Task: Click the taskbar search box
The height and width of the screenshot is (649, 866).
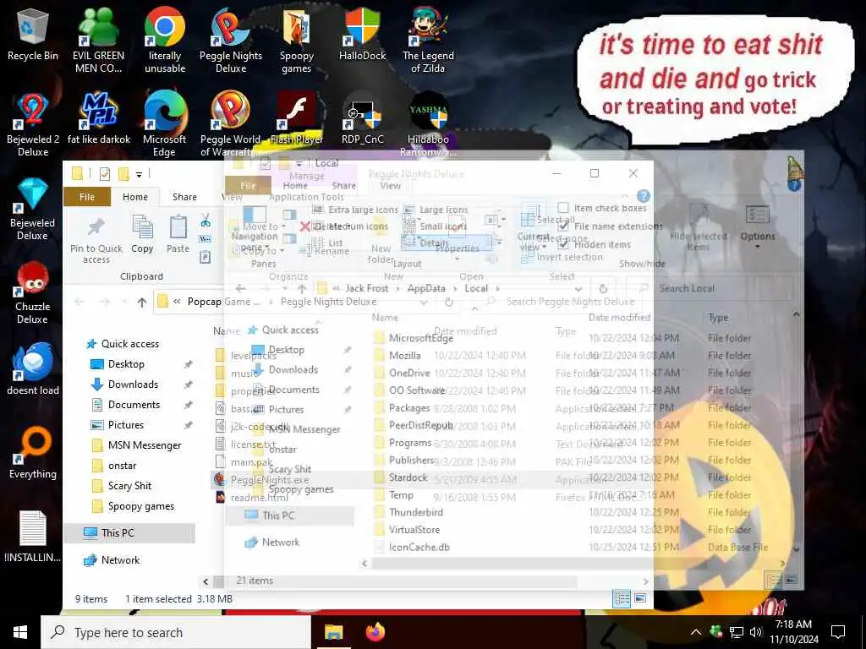Action: click(176, 632)
